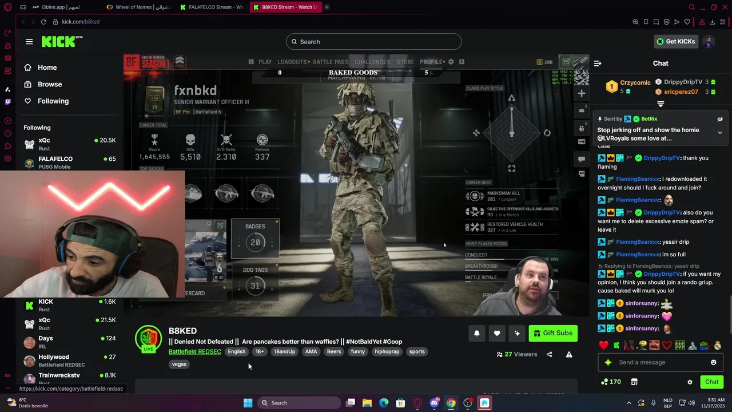Click the Gift Subs button
732x412 pixels.
pyautogui.click(x=553, y=334)
